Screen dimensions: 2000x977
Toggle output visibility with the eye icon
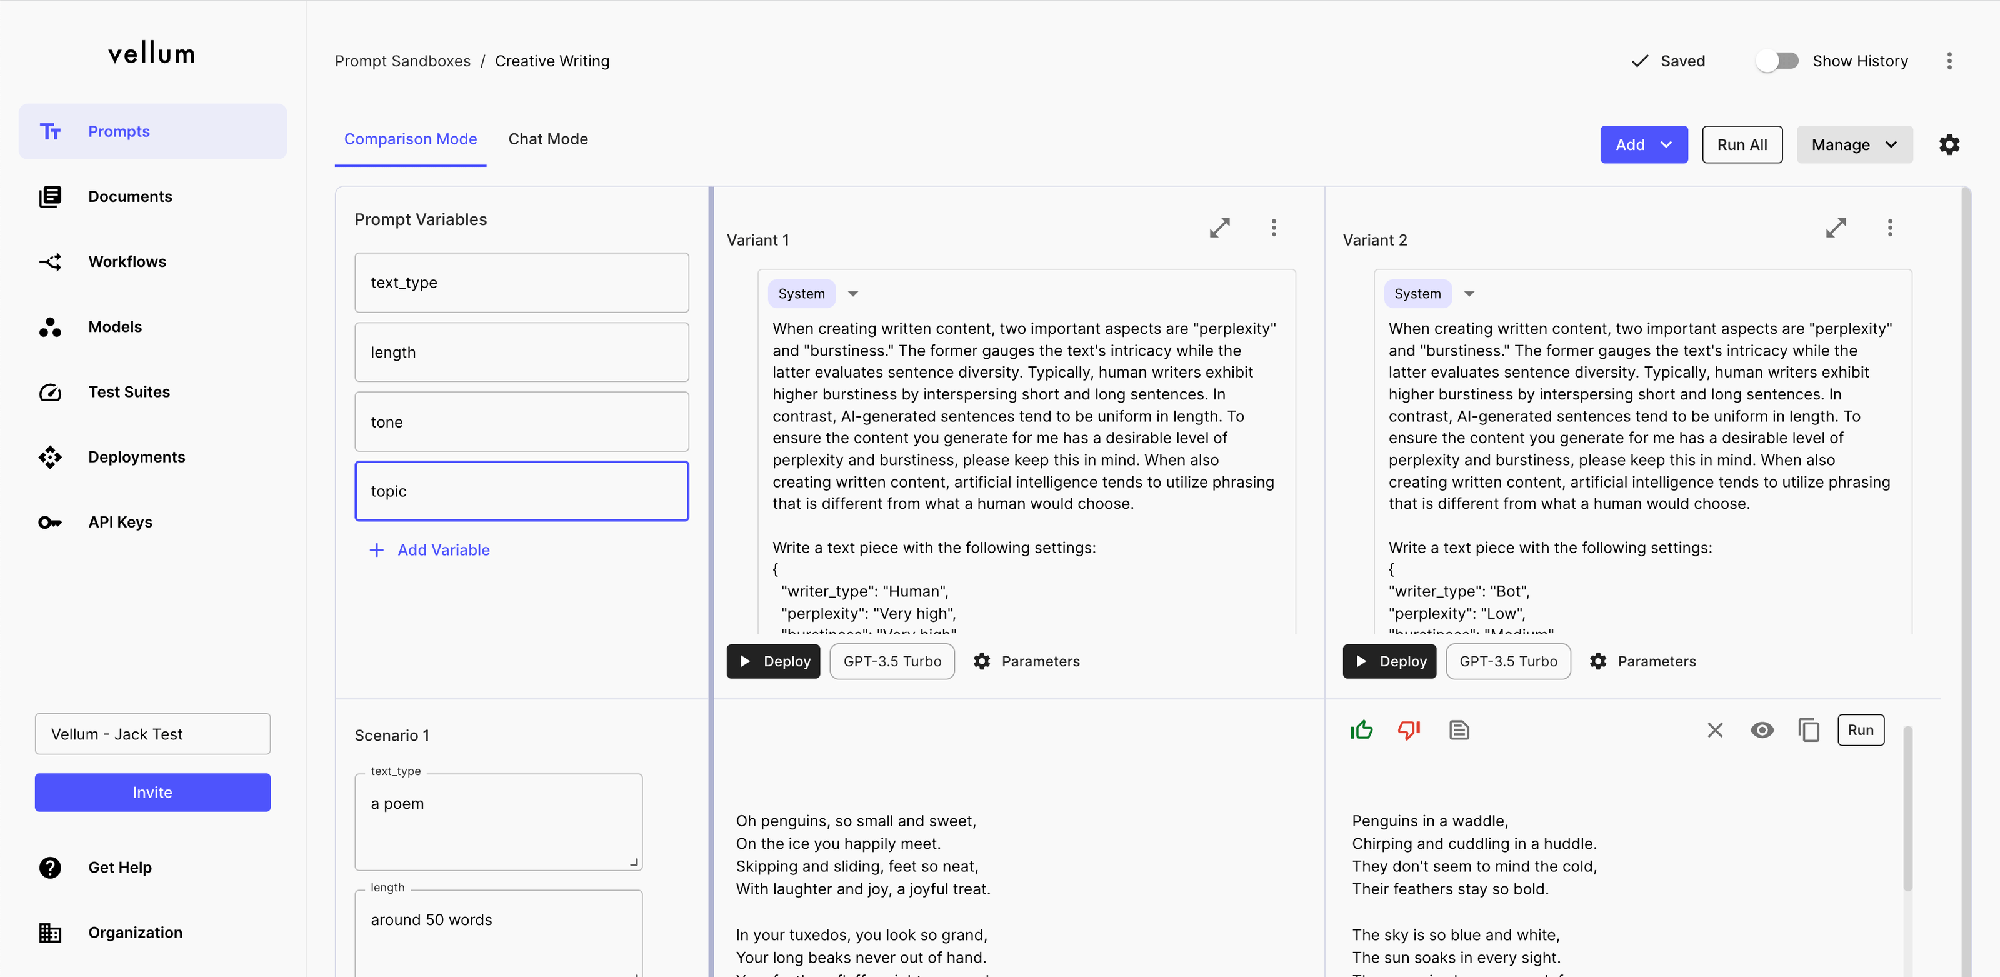[1762, 730]
